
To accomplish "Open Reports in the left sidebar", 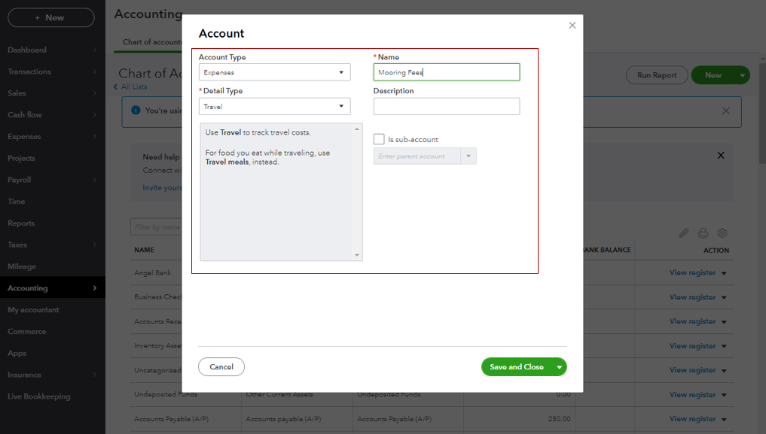I will 21,223.
